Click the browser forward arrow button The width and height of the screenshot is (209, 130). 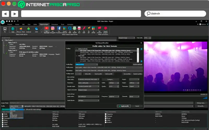pos(15,14)
